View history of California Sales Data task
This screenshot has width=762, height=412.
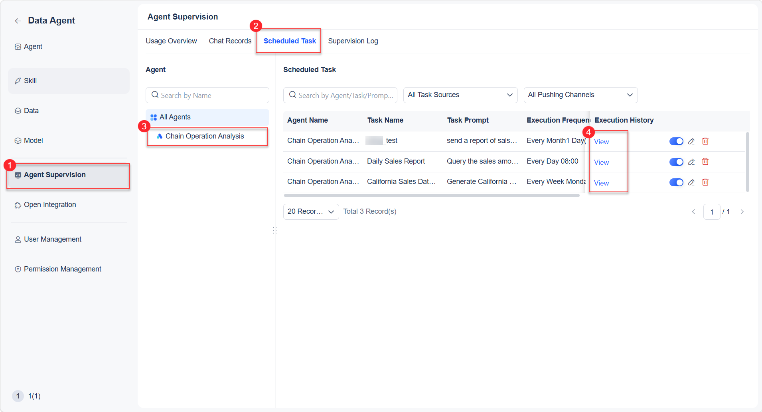(x=601, y=183)
